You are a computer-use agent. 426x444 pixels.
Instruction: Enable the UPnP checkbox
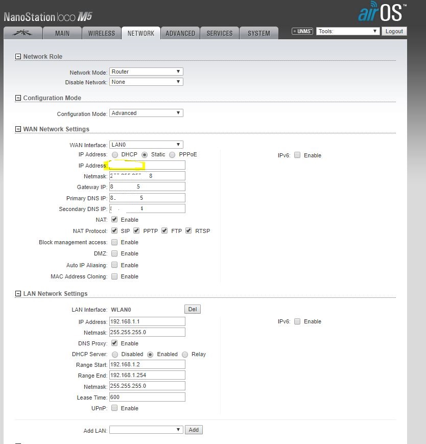114,408
